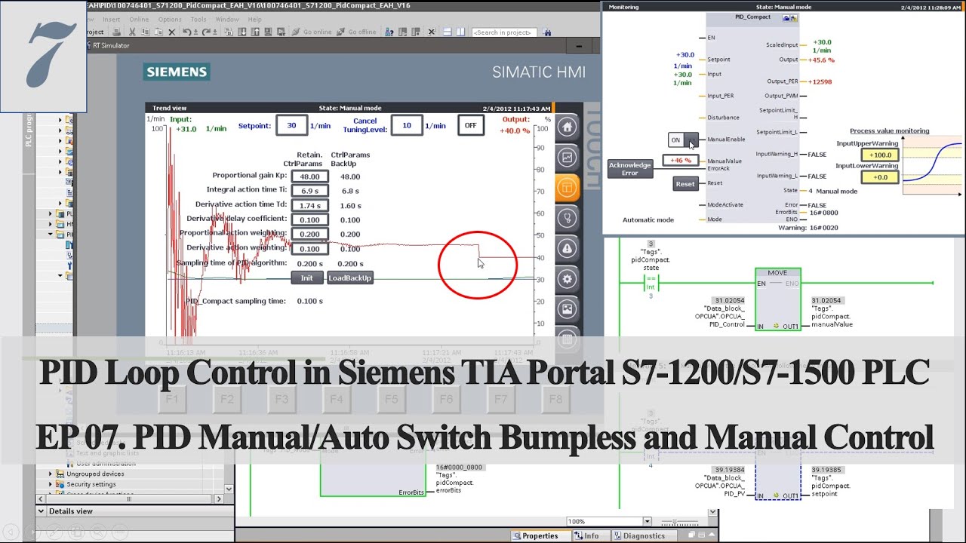966x543 pixels.
Task: Click the split editor vertically icon
Action: tap(460, 32)
